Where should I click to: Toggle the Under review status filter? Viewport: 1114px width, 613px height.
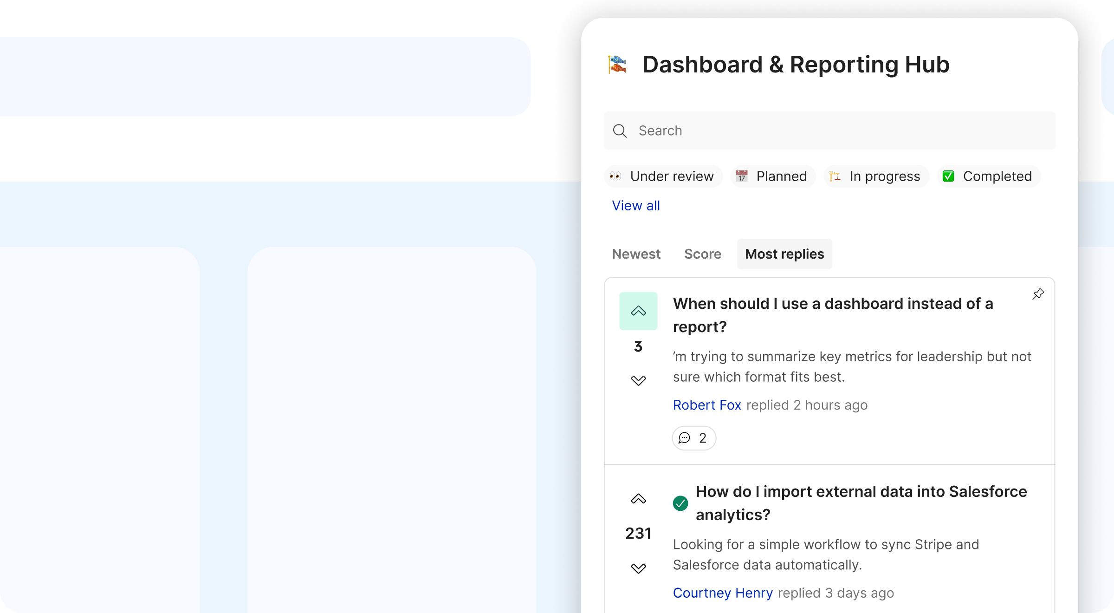(663, 176)
